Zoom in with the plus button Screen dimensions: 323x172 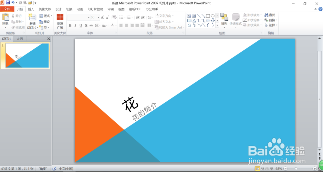[x=315, y=169]
